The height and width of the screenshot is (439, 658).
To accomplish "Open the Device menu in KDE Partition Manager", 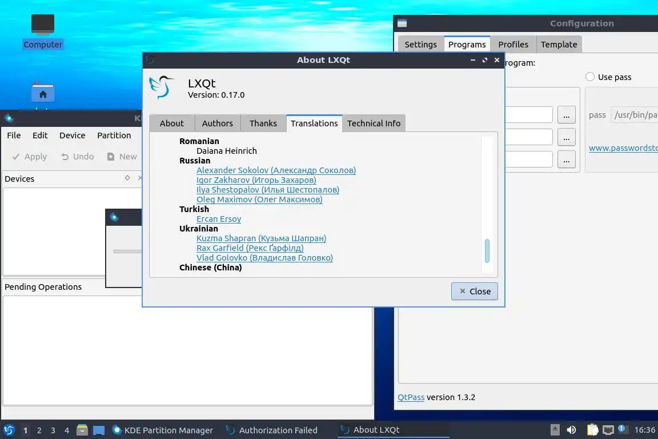I will coord(72,135).
